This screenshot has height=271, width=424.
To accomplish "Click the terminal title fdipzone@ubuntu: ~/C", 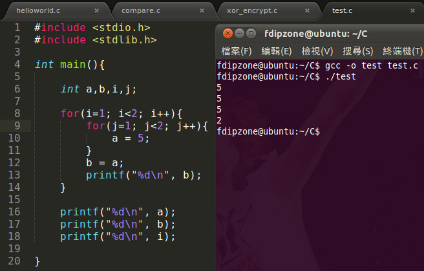I will coord(315,34).
